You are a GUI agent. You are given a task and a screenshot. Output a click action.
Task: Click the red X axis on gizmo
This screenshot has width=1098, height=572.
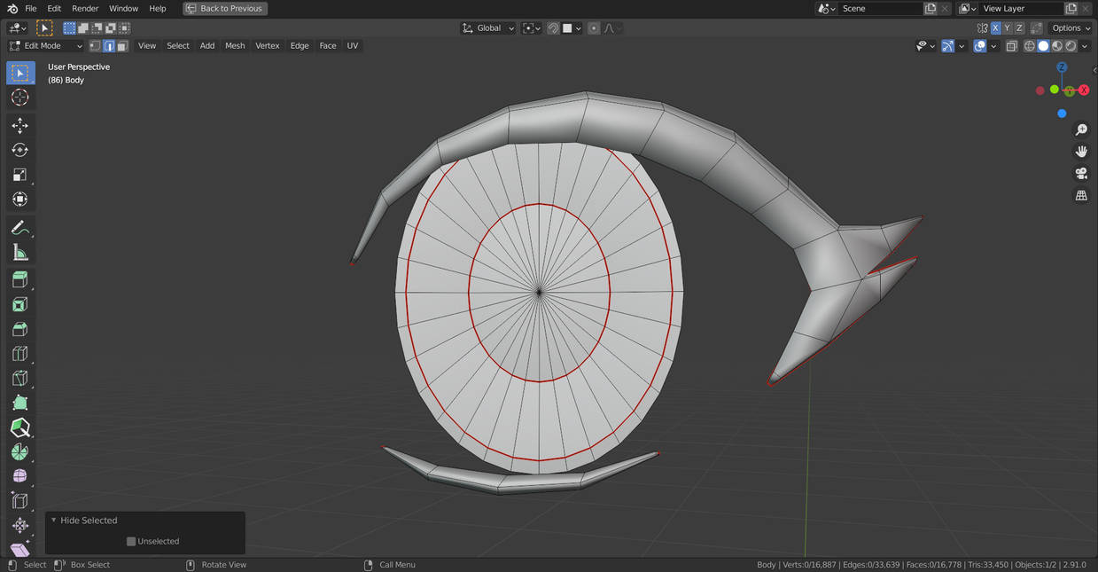(x=1083, y=90)
